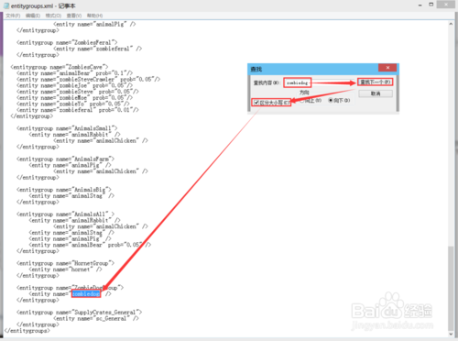Screen dimensions: 458x341
Task: Click the hornet entity line
Action: click(65, 269)
